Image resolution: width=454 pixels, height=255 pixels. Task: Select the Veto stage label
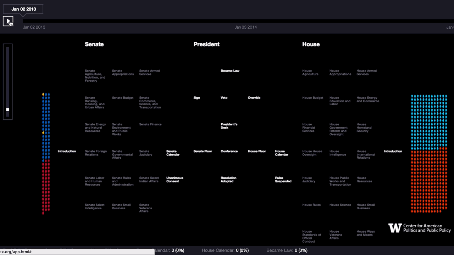(224, 98)
